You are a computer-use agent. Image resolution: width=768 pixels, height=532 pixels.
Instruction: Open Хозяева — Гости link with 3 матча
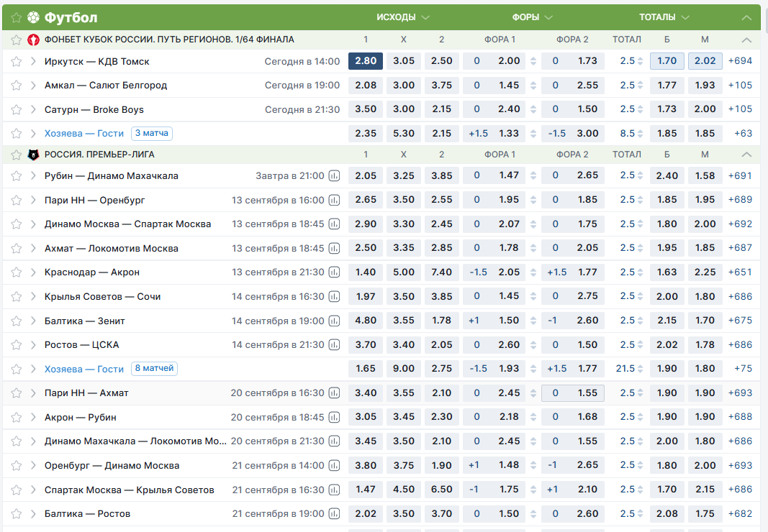pos(83,133)
